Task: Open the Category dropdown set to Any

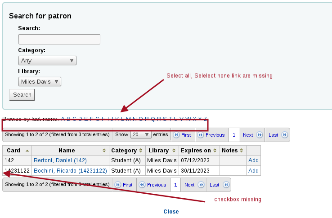Action: (47, 61)
